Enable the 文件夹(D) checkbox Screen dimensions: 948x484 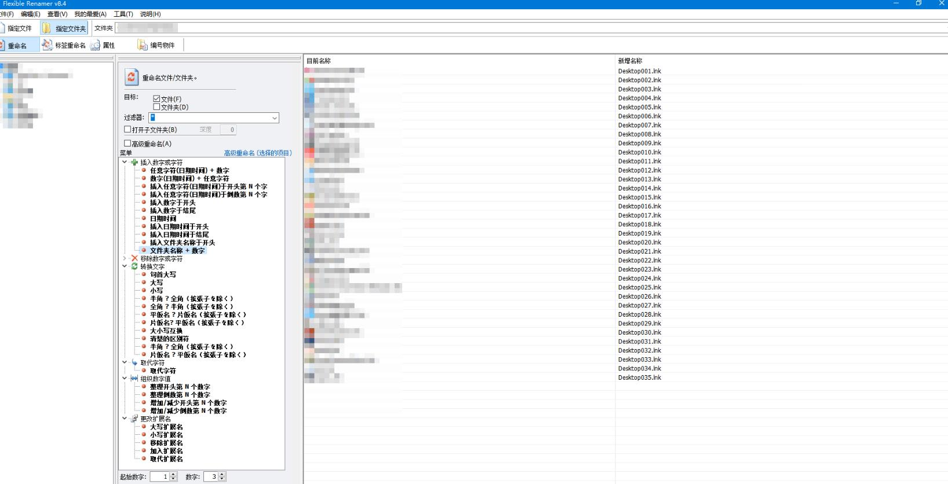tap(156, 107)
